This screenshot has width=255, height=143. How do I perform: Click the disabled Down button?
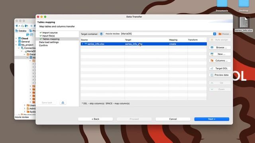[x=220, y=89]
